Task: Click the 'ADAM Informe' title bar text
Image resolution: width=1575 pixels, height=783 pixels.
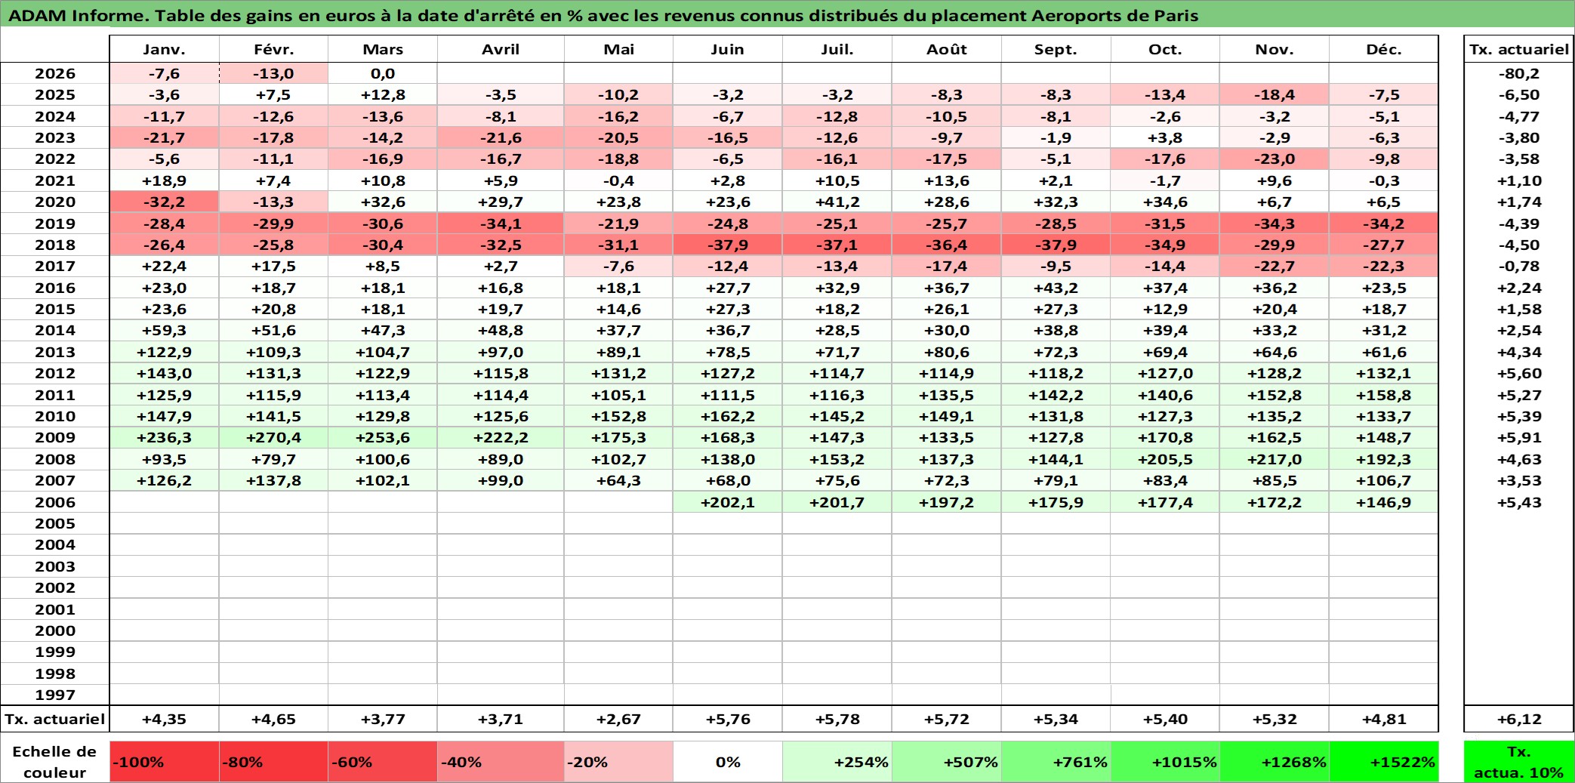Action: pyautogui.click(x=604, y=15)
